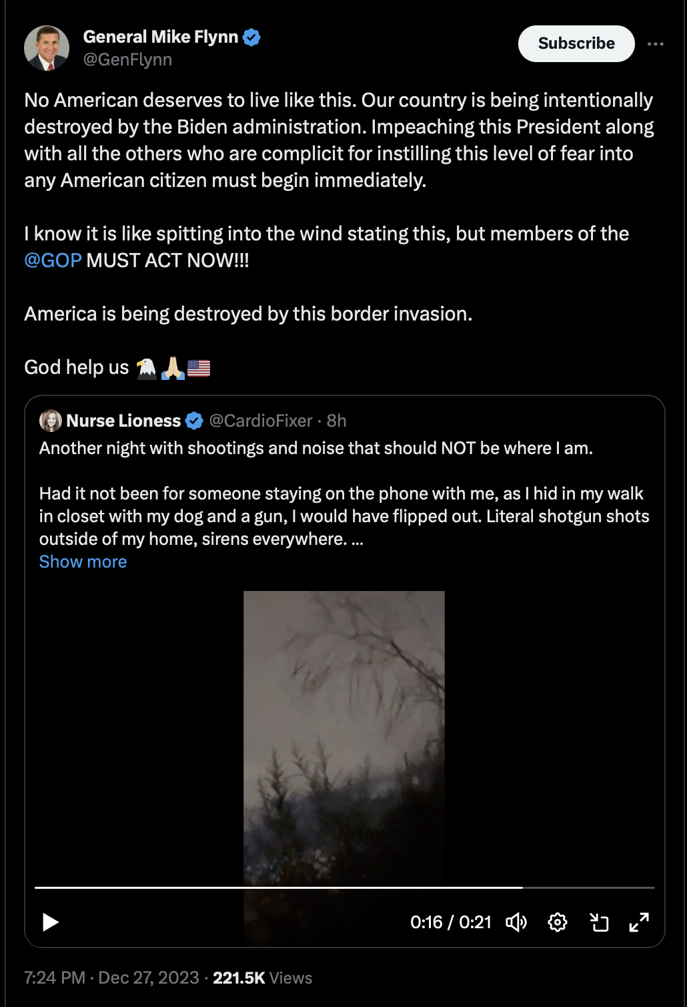The image size is (687, 1007).
Task: Open General Mike Flynn's profile picture
Action: click(x=47, y=48)
